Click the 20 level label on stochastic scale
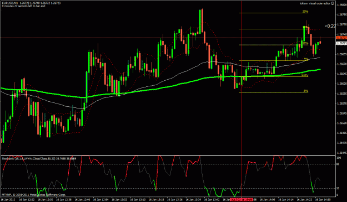Viewport: 347px width, 202px height. [338, 188]
